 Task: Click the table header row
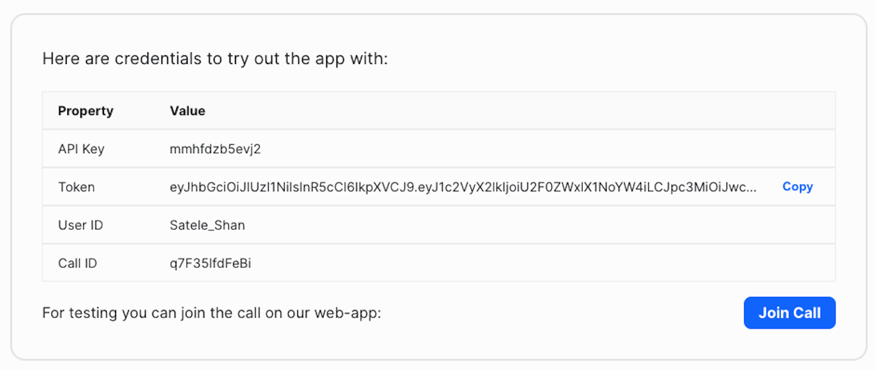(x=438, y=110)
